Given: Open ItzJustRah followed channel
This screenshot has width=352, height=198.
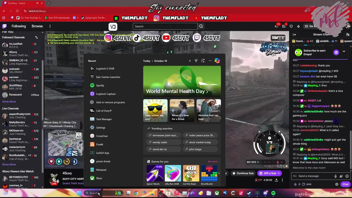Looking at the screenshot, I should click(x=21, y=45).
